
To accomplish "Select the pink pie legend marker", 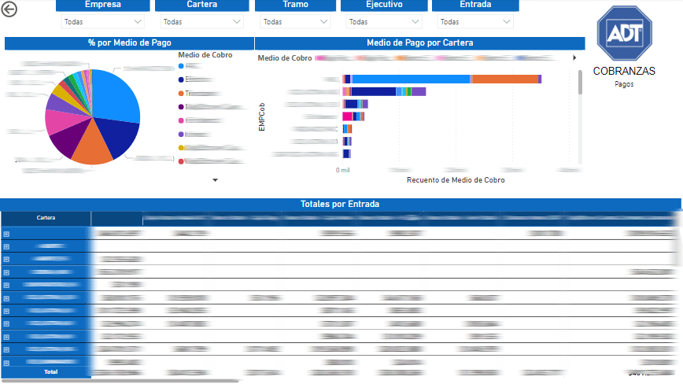I will [x=181, y=120].
